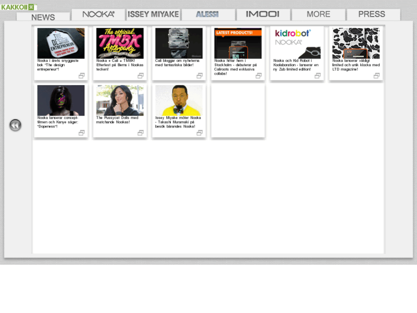Open the TMBK Afterparty poster thumbnail
Viewport: 417px width, 313px height.
tap(120, 43)
